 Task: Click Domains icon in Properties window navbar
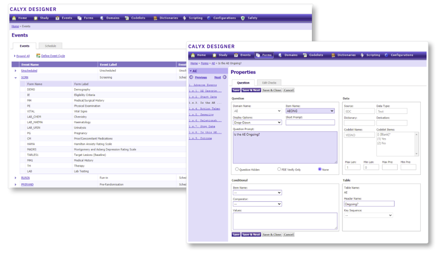click(x=280, y=55)
